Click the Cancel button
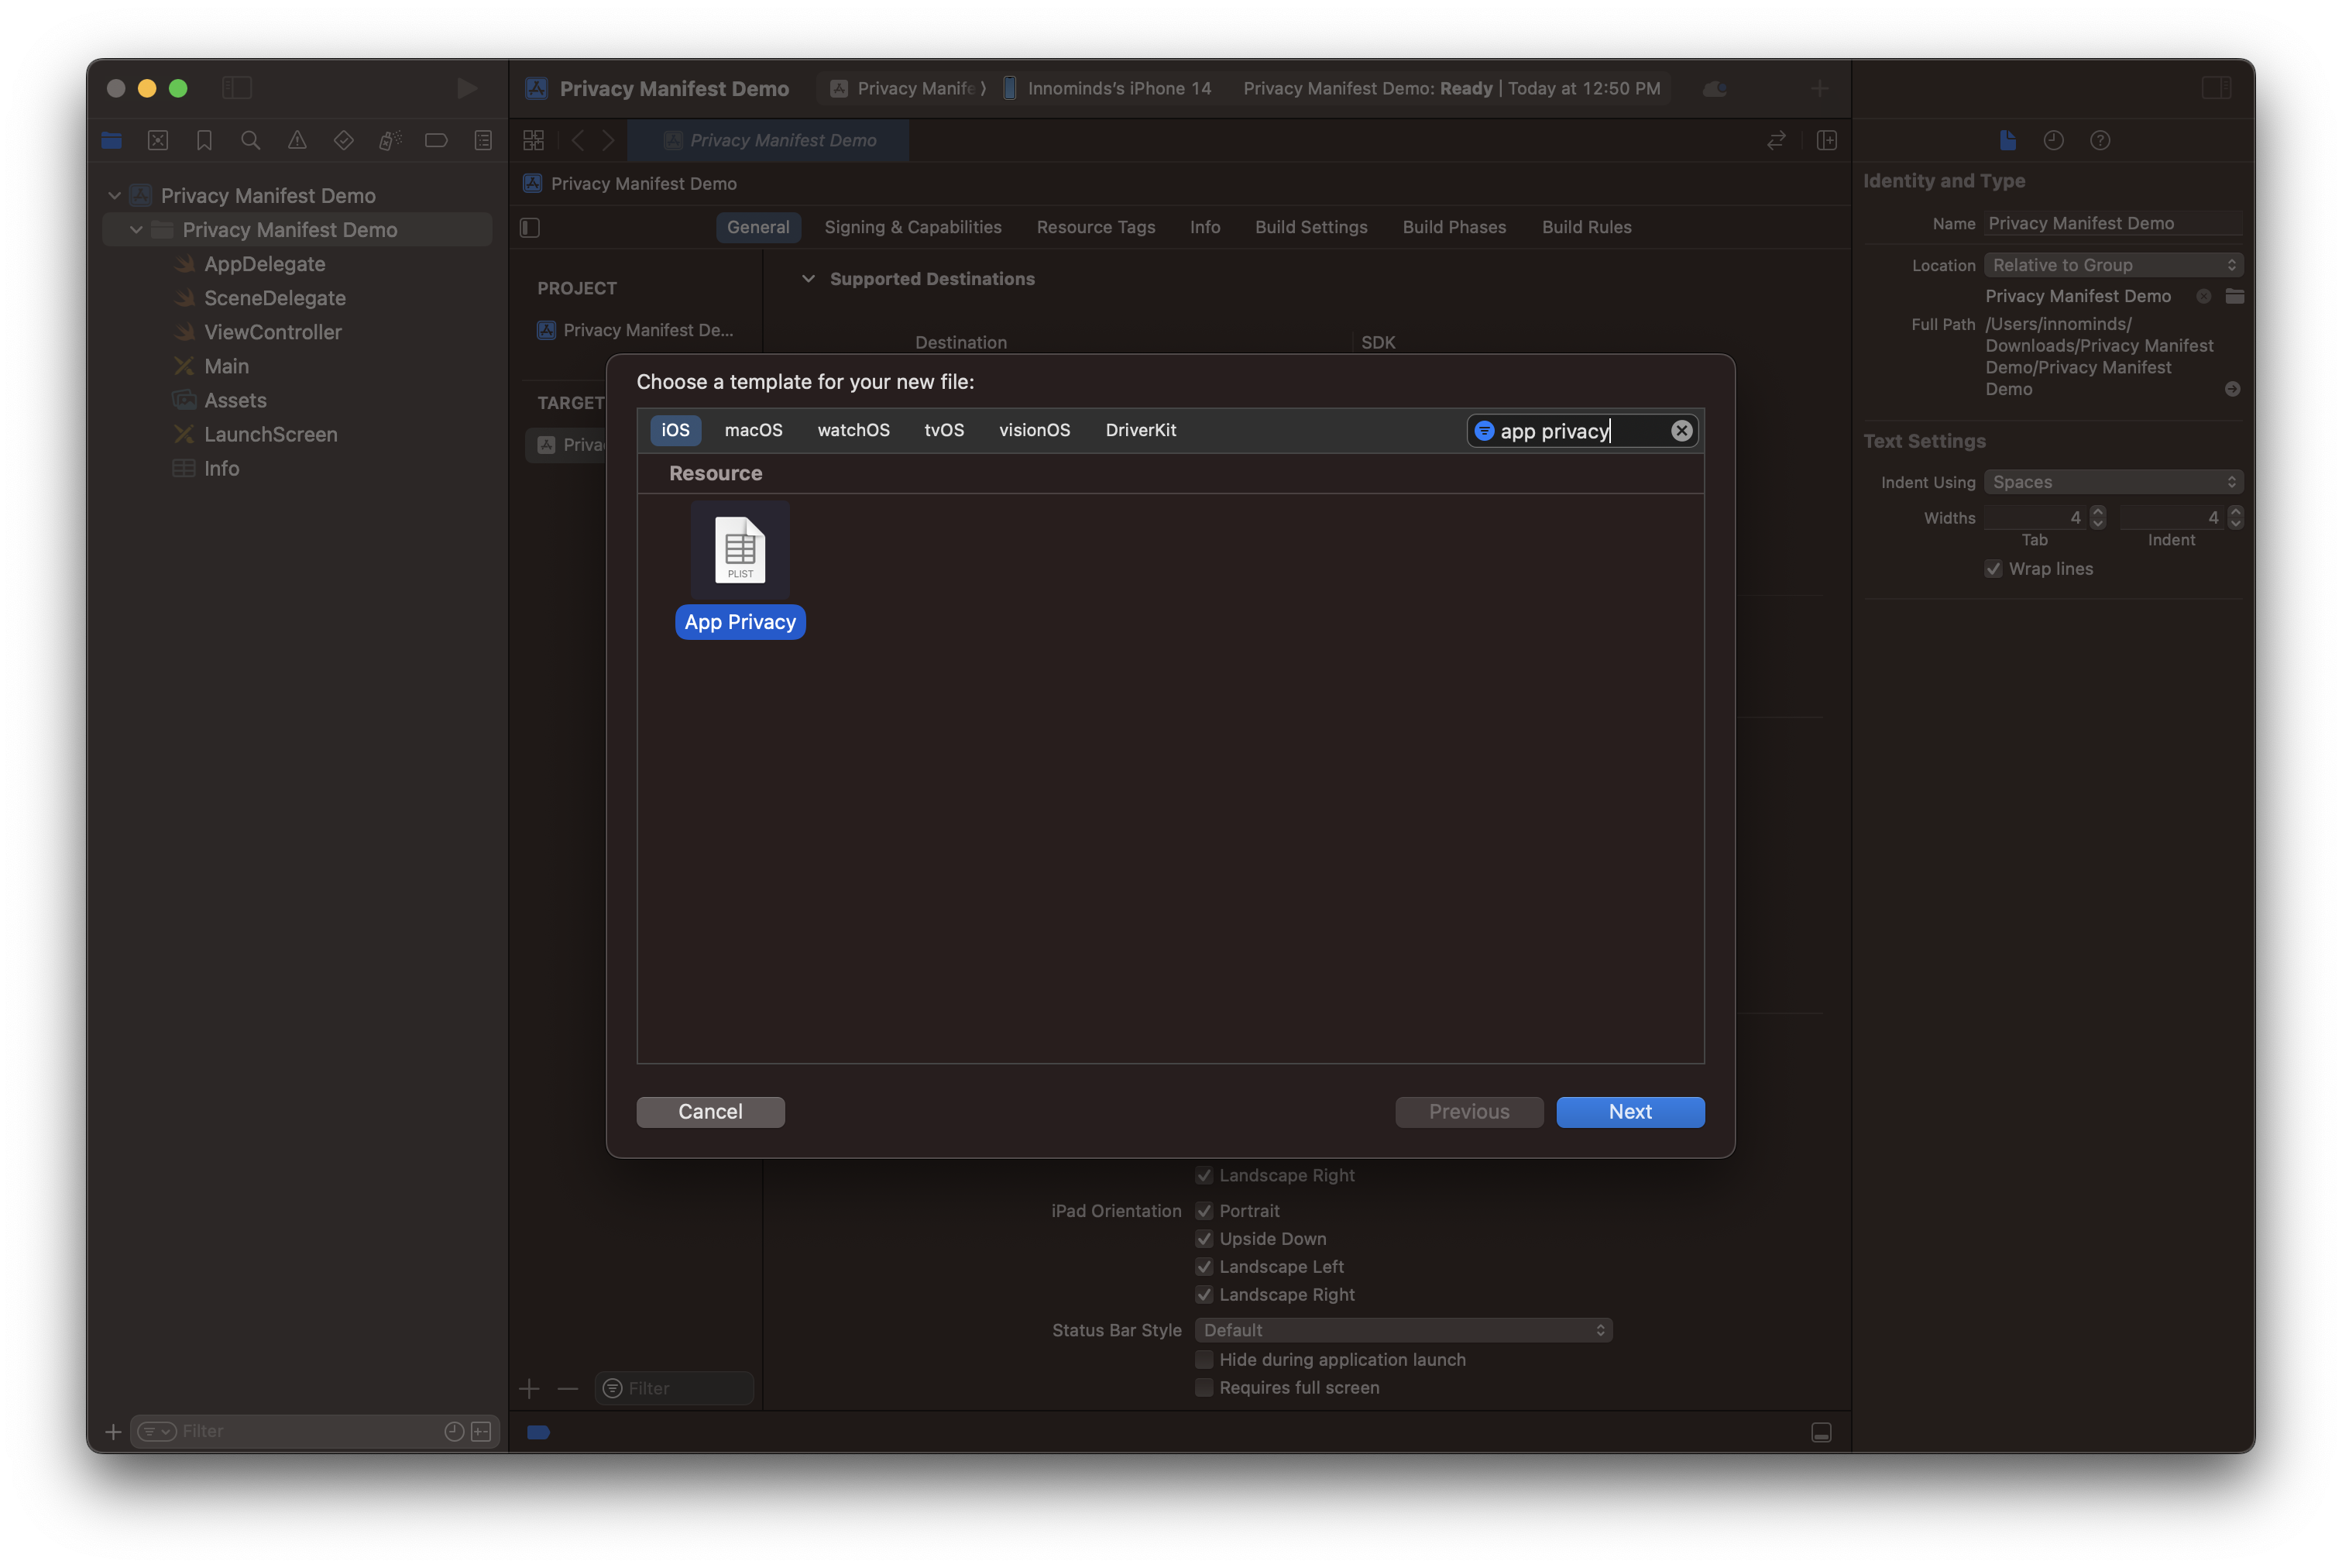Viewport: 2342px width, 1568px height. (x=709, y=1112)
